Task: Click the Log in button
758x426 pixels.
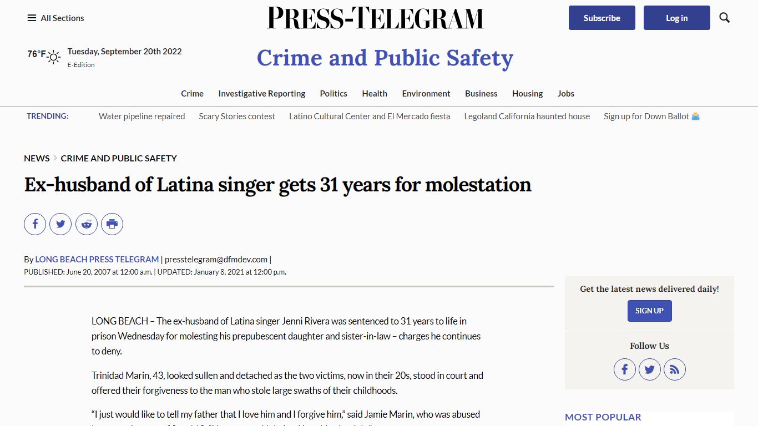Action: (x=677, y=18)
